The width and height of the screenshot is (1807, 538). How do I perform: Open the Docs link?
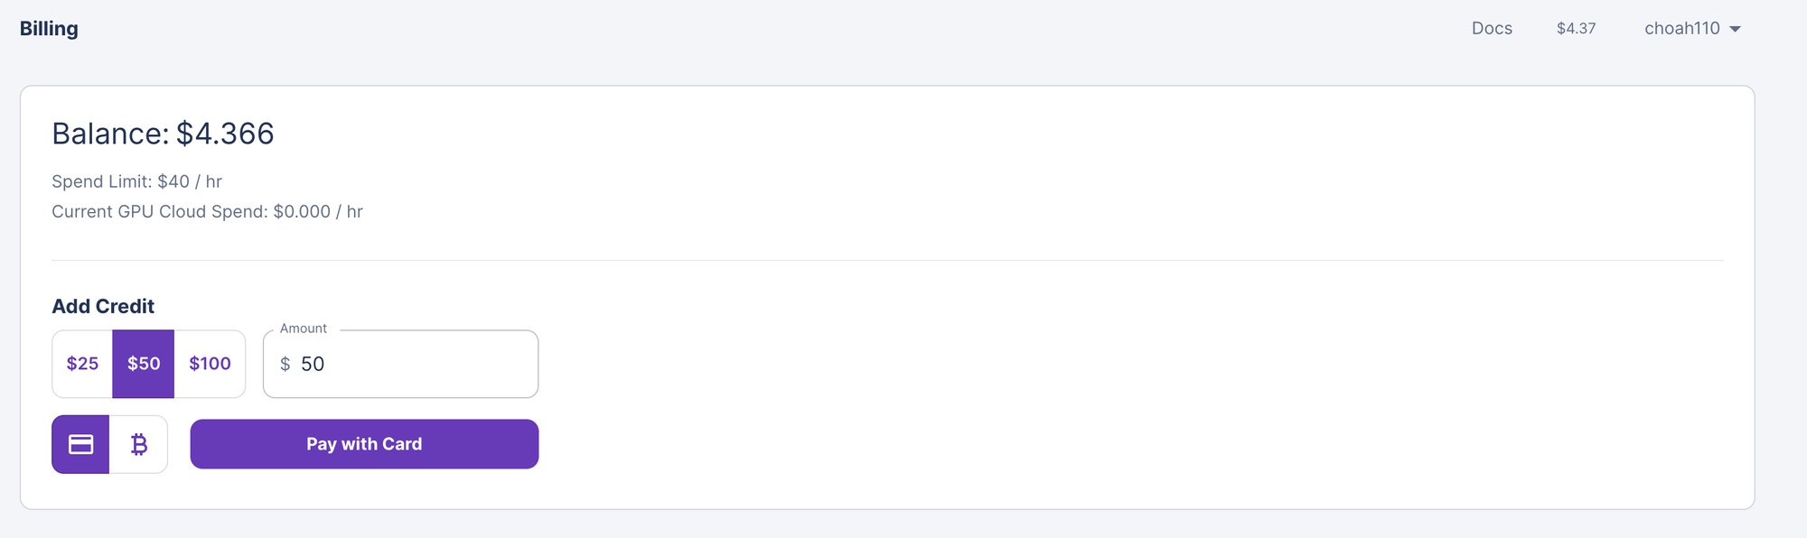[1492, 29]
